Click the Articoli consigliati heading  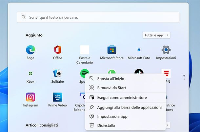coord(42,125)
